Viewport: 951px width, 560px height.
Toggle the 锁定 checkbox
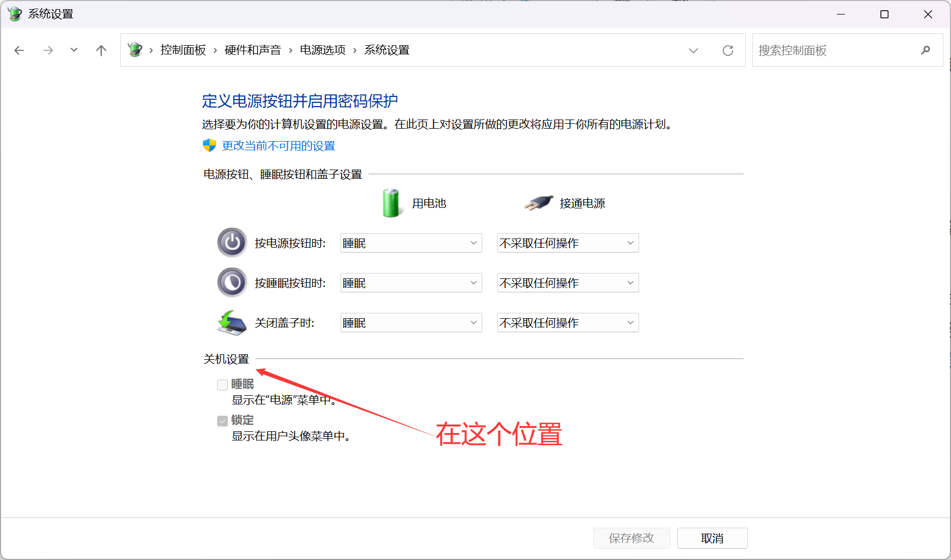click(x=223, y=421)
